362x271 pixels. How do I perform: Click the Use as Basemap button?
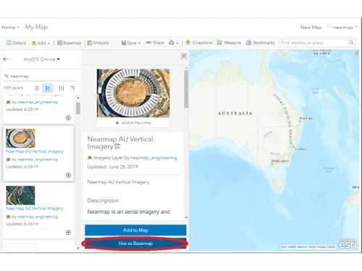coord(135,244)
